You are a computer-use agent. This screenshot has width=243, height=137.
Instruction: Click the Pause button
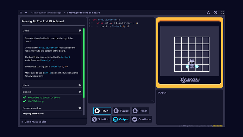point(122,111)
